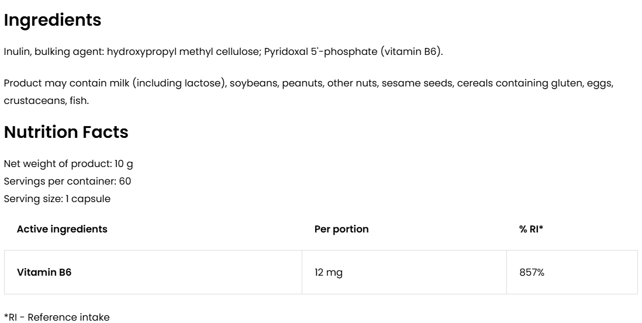Click the Serving size 1 capsule line

pos(57,199)
